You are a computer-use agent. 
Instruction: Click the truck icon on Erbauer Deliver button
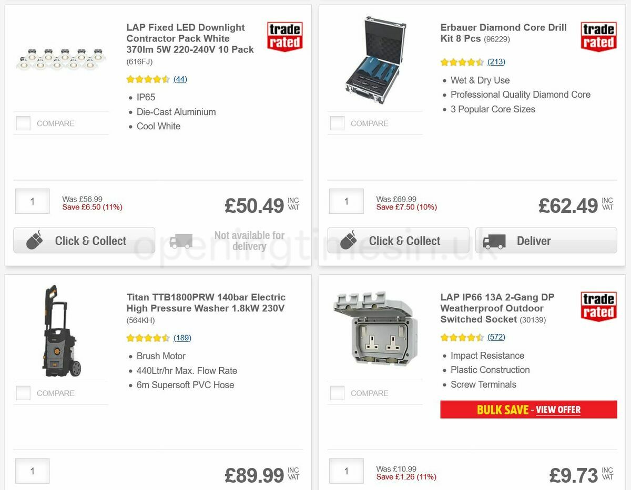coord(494,241)
